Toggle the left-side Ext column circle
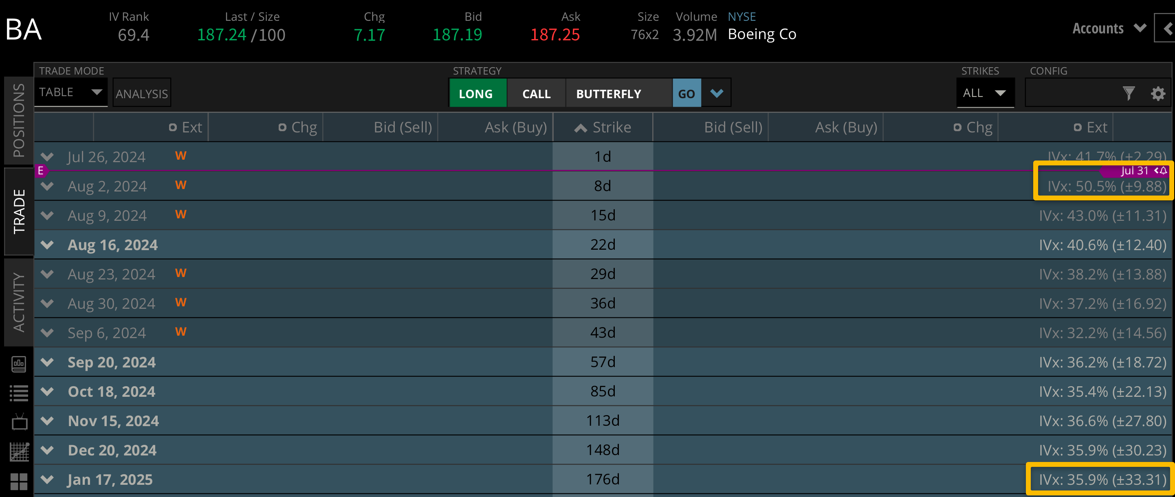Image resolution: width=1175 pixels, height=497 pixels. pyautogui.click(x=173, y=128)
